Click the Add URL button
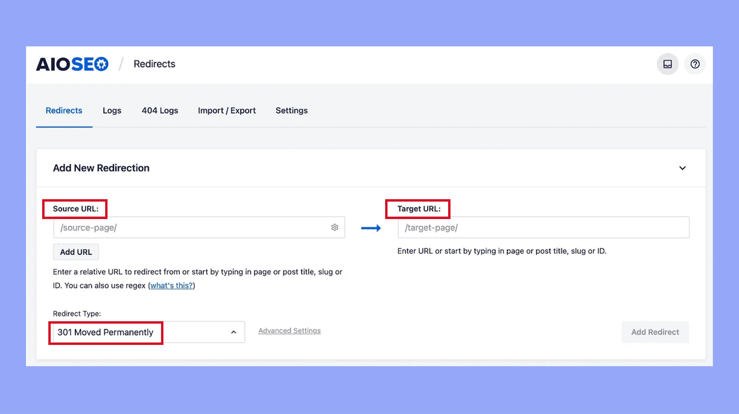The width and height of the screenshot is (739, 414). (76, 252)
